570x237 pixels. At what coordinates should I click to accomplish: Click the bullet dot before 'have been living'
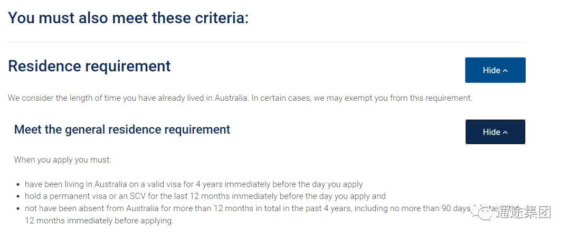pyautogui.click(x=18, y=185)
